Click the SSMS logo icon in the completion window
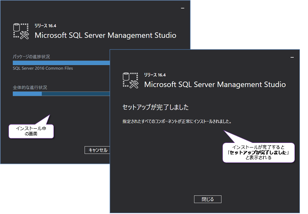This screenshot has width=308, height=214. 131,81
